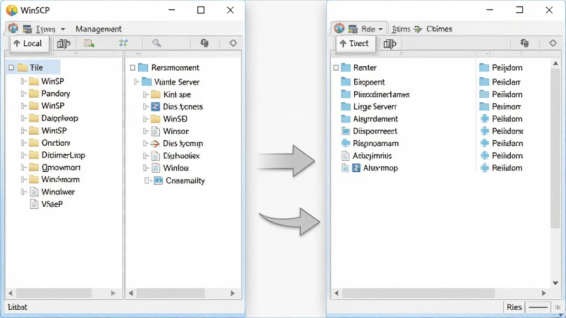The image size is (566, 318).
Task: Tick the checkbox next to the Renter folder
Action: pos(336,67)
